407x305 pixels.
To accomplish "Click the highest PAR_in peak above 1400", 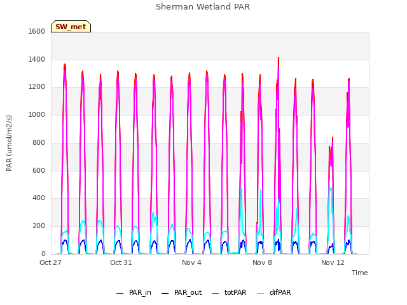I will tap(279, 58).
